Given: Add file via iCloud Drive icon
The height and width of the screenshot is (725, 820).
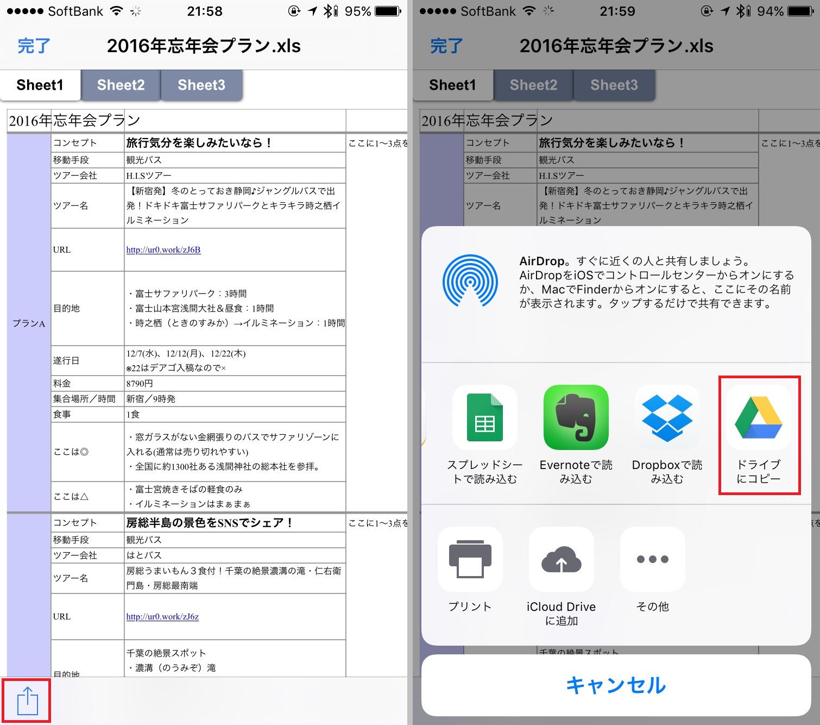Looking at the screenshot, I should tap(561, 559).
